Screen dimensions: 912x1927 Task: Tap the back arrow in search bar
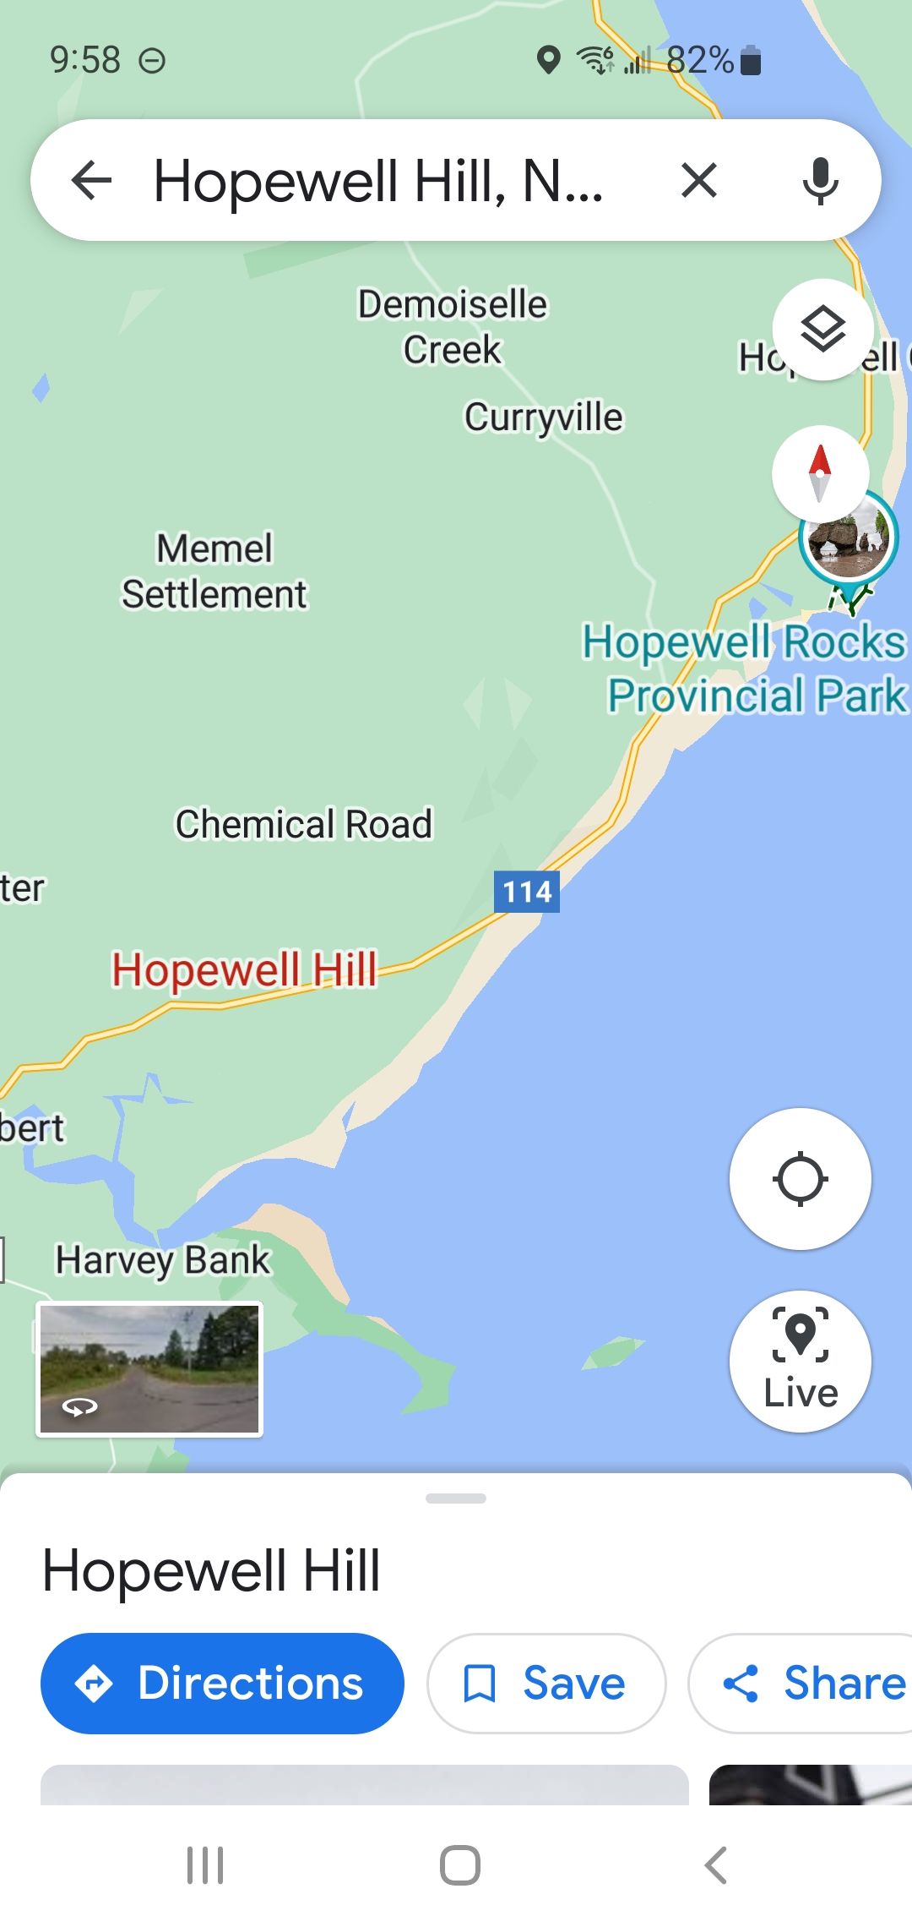[x=92, y=180]
